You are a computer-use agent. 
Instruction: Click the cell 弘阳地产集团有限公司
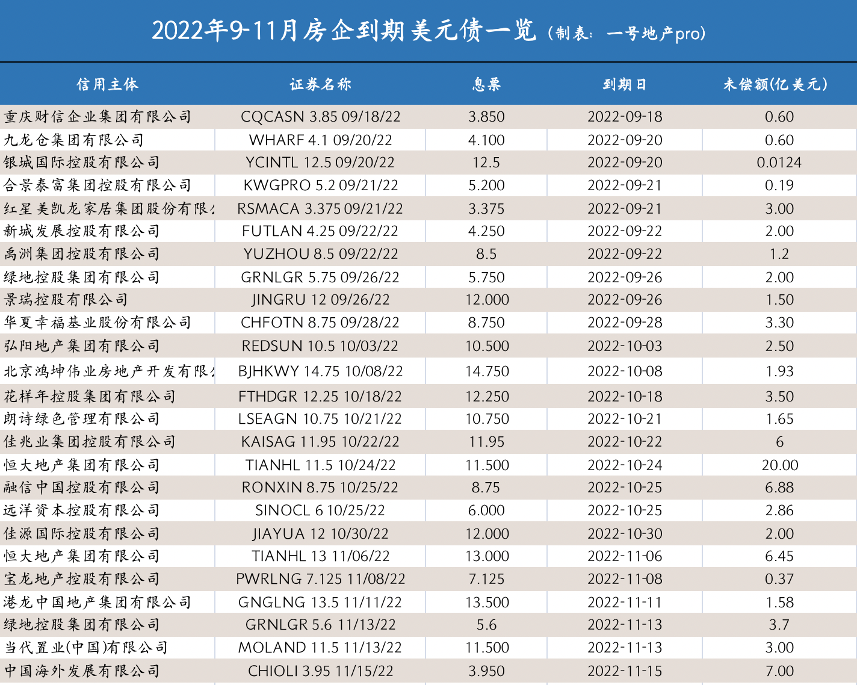[82, 346]
